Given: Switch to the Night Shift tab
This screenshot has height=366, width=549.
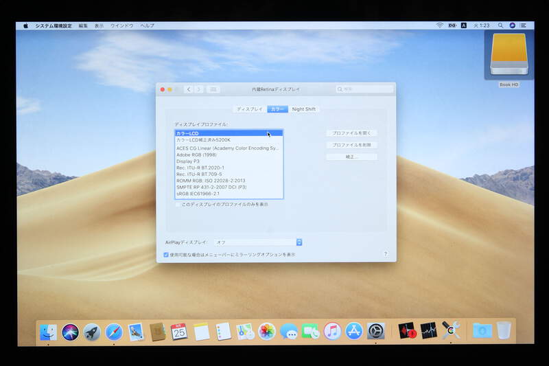Looking at the screenshot, I should 303,109.
